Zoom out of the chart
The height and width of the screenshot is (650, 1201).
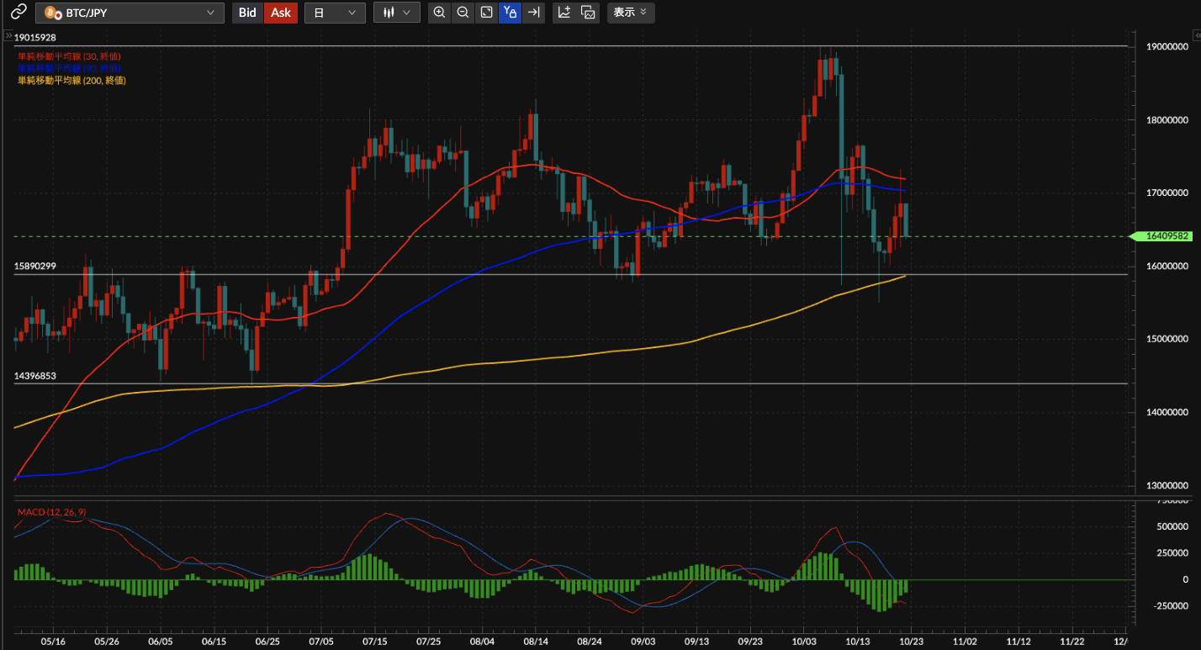click(463, 13)
